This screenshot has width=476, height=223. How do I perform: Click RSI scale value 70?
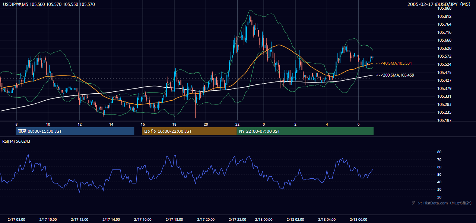439,159
